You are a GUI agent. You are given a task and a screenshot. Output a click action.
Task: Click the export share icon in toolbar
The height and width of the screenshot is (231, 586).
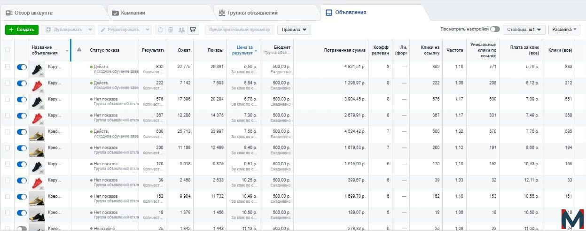coord(193,30)
